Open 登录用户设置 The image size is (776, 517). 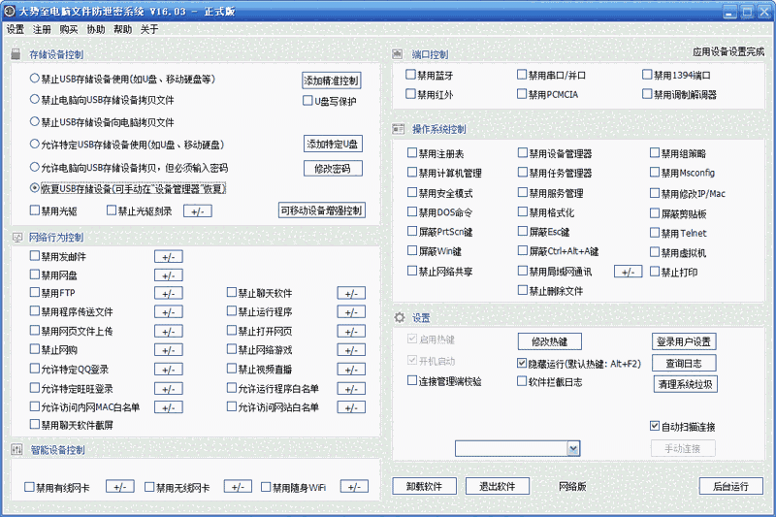(684, 341)
